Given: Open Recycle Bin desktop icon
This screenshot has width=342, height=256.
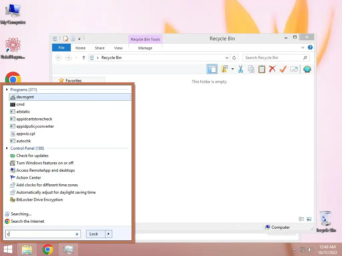Looking at the screenshot, I should [x=326, y=222].
